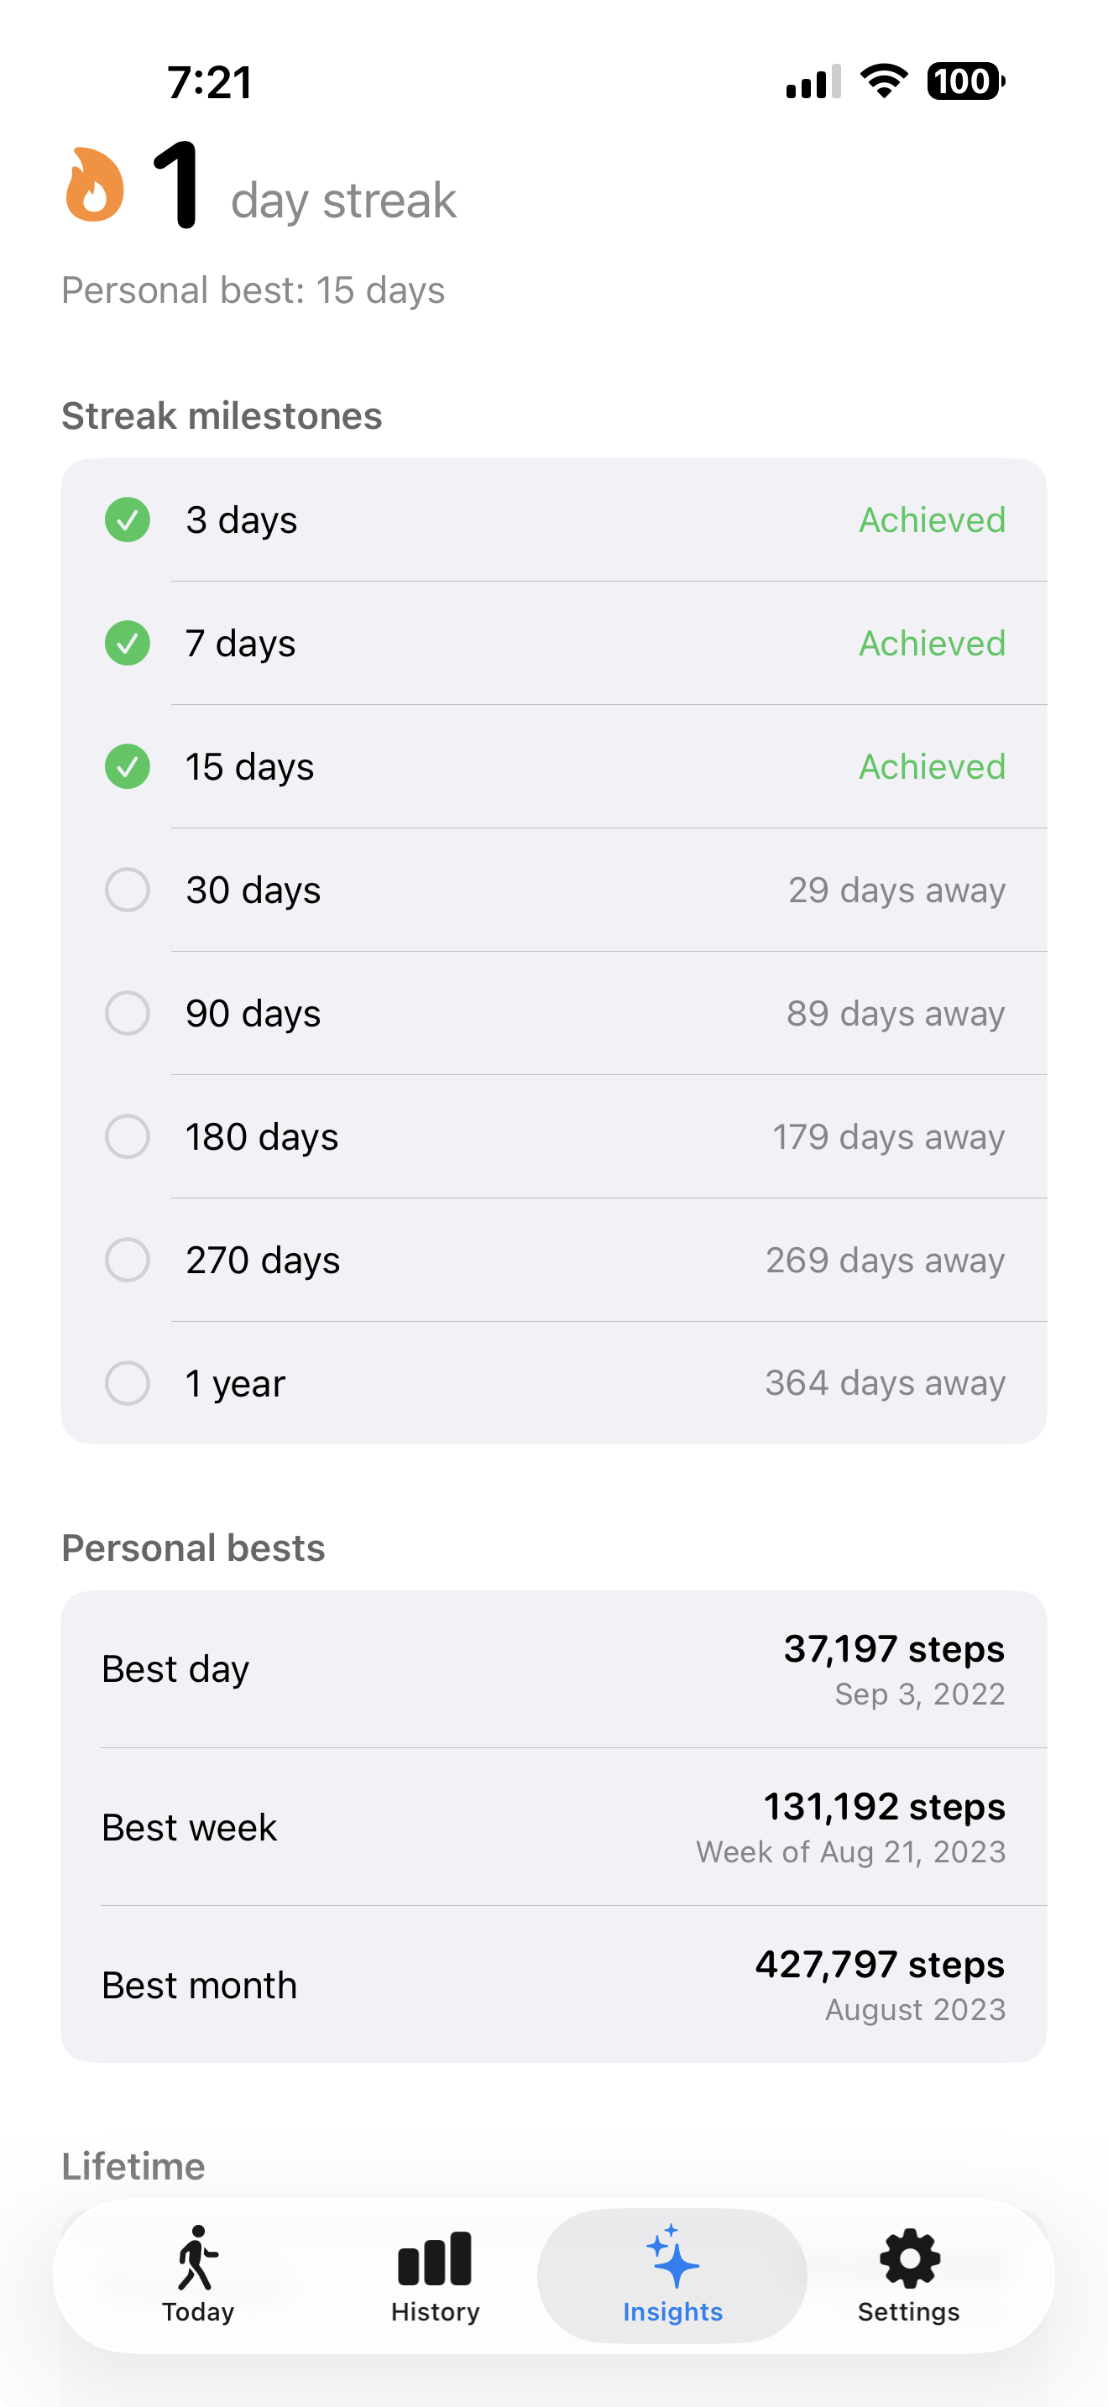Select the empty circle for 90 days
This screenshot has height=2407, width=1108.
coord(128,1014)
